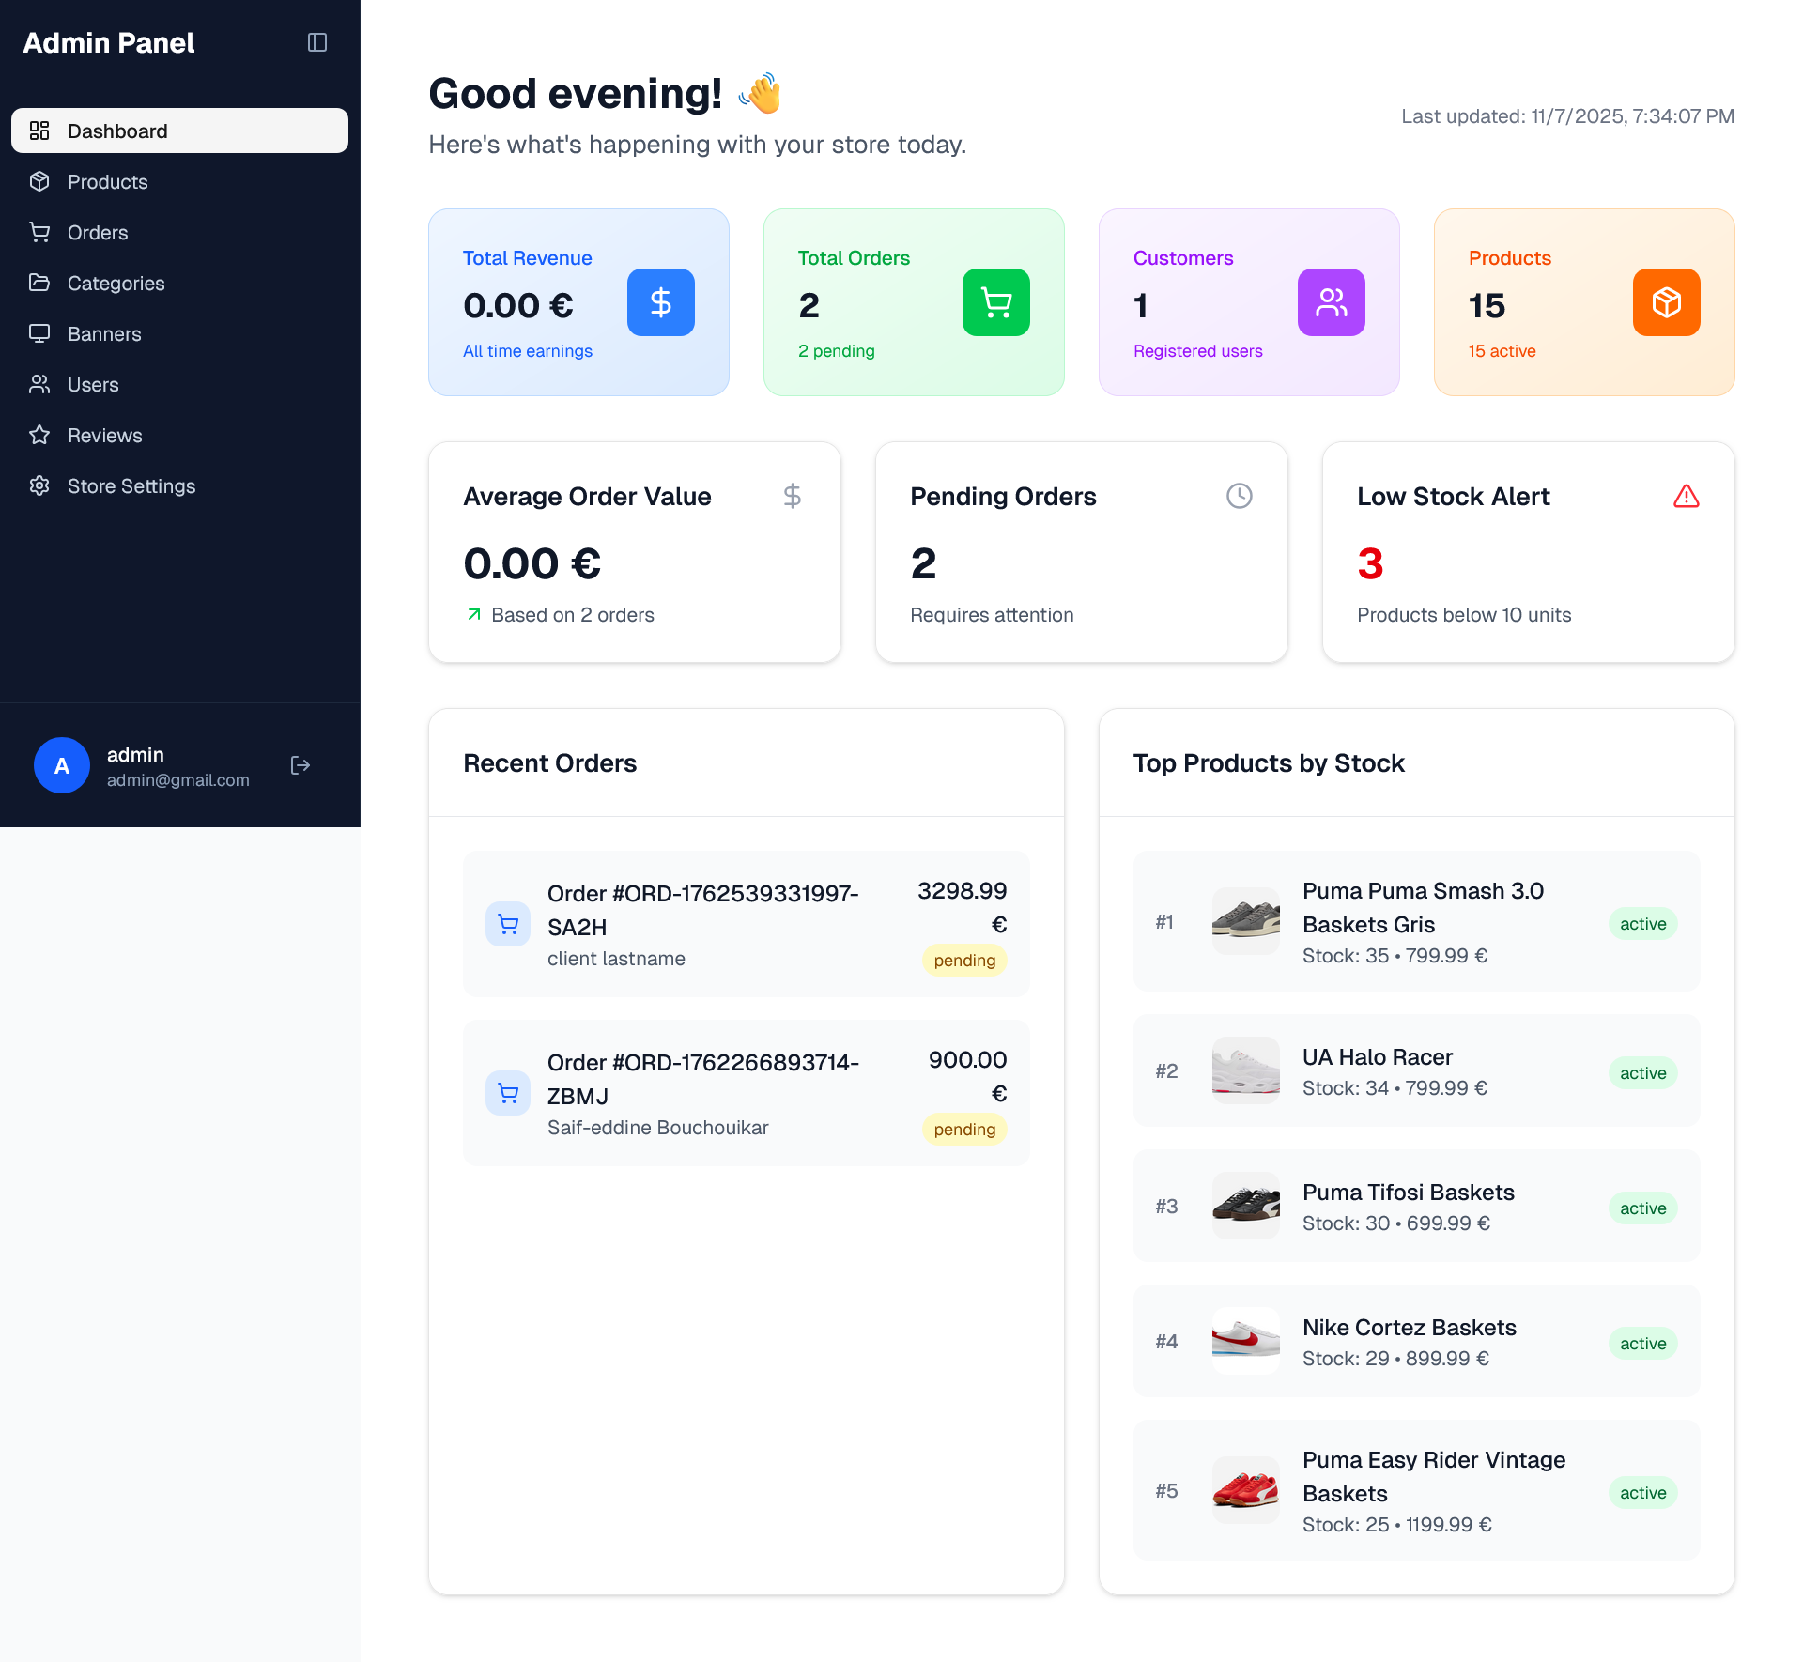Click the admin avatar circle
The height and width of the screenshot is (1662, 1803).
(62, 765)
